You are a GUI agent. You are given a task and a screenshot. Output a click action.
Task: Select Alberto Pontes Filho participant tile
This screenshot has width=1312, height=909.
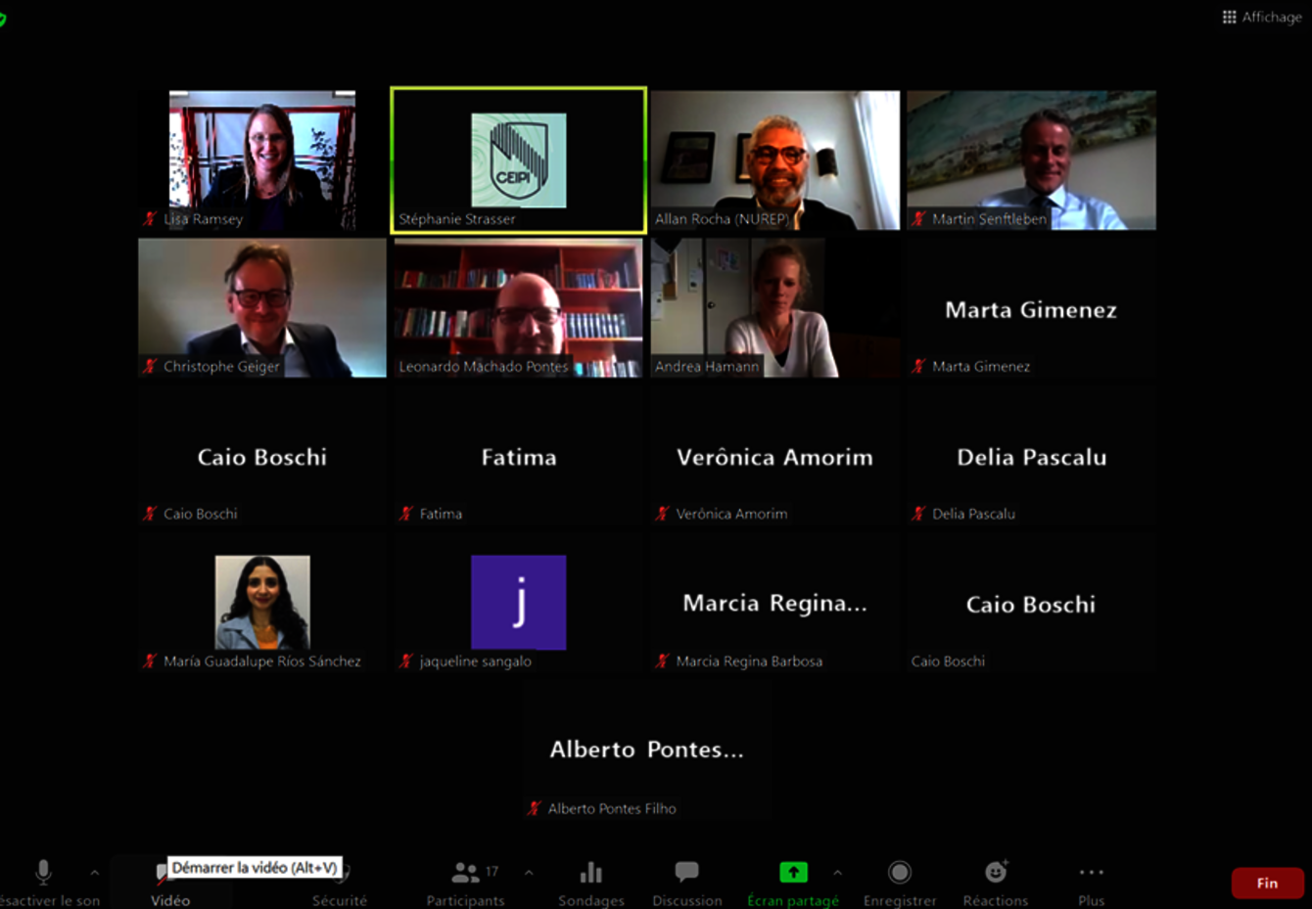click(x=646, y=750)
